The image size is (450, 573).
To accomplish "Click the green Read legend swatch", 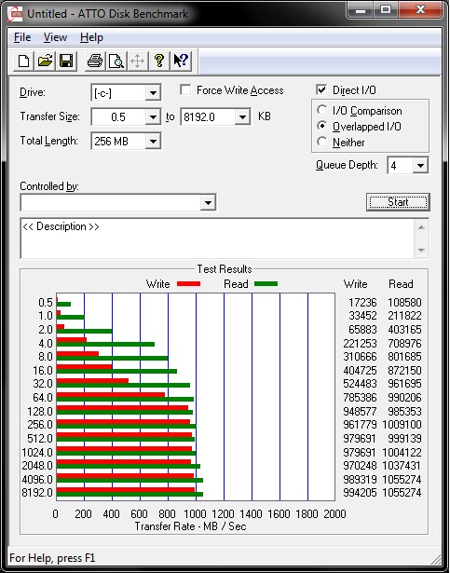I will [x=266, y=283].
